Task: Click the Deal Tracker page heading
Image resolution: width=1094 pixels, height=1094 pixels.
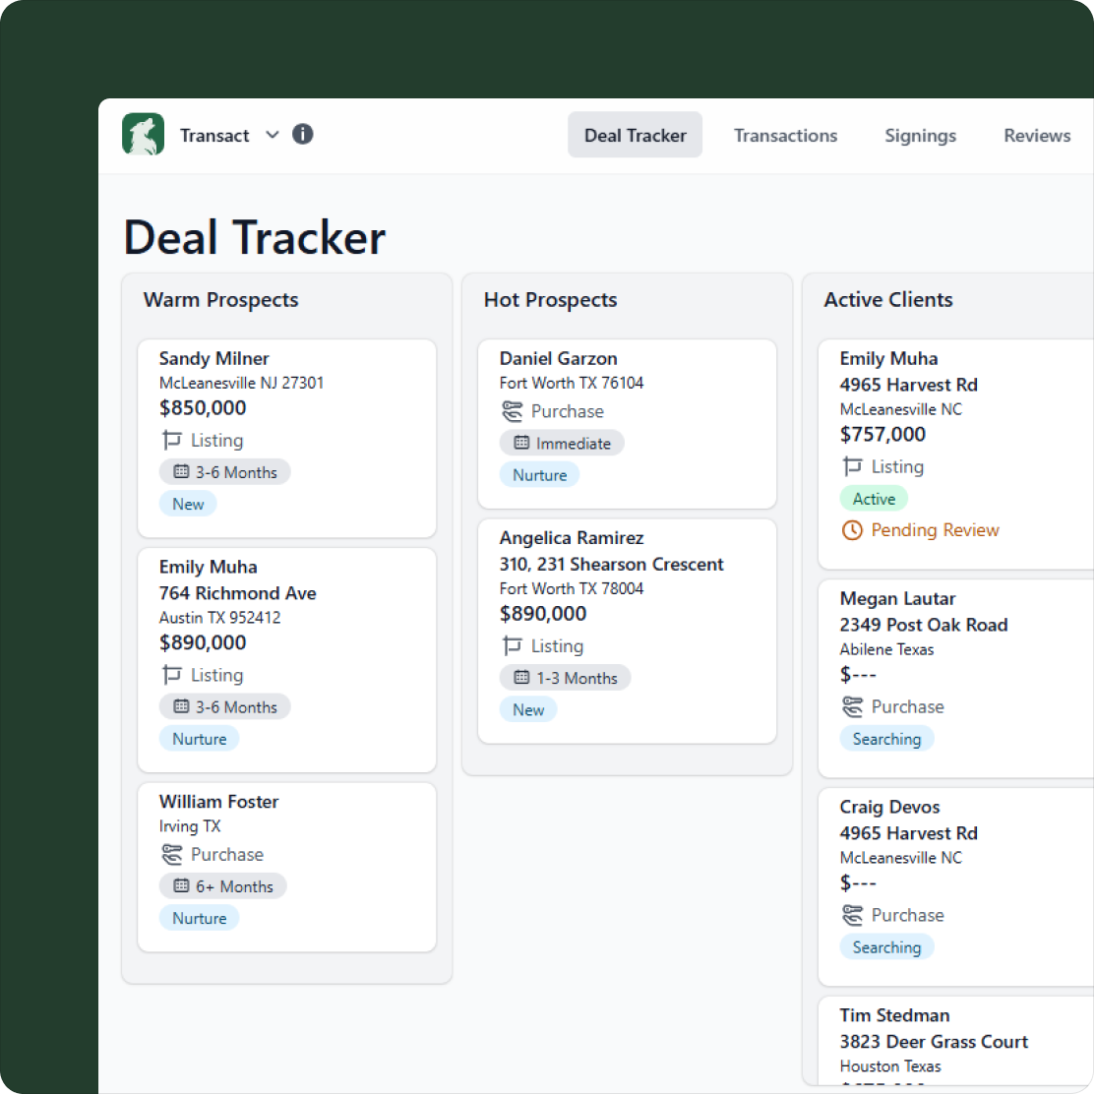Action: (255, 238)
